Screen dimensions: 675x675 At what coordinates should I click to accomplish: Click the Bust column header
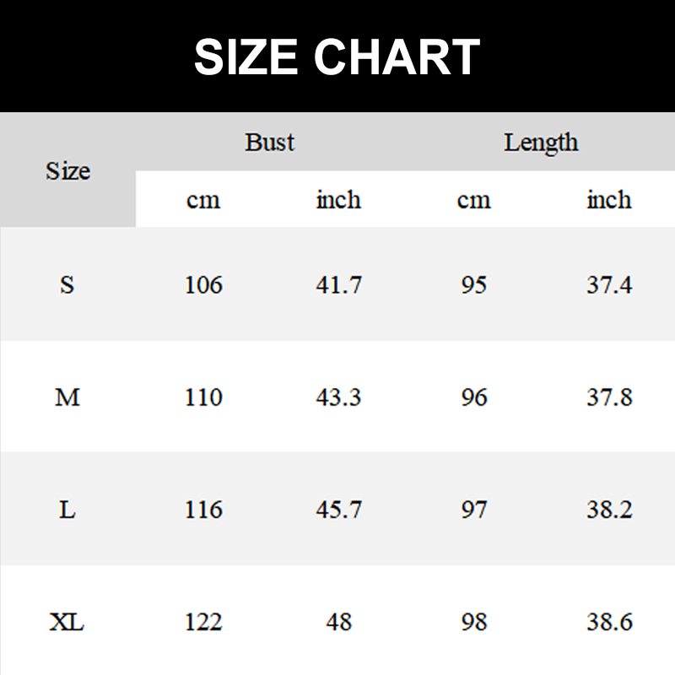(270, 143)
